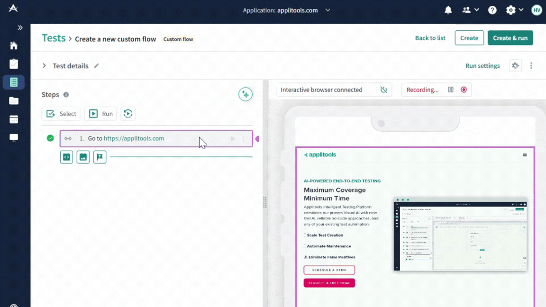
Task: Click the image checkpoint step icon
Action: click(x=83, y=157)
